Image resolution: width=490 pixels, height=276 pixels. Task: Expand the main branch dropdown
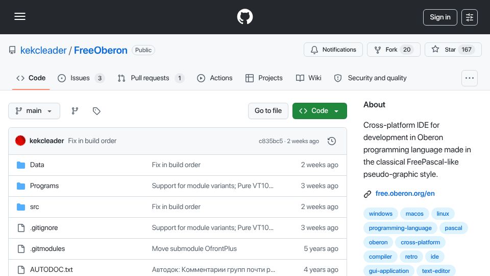pos(34,111)
